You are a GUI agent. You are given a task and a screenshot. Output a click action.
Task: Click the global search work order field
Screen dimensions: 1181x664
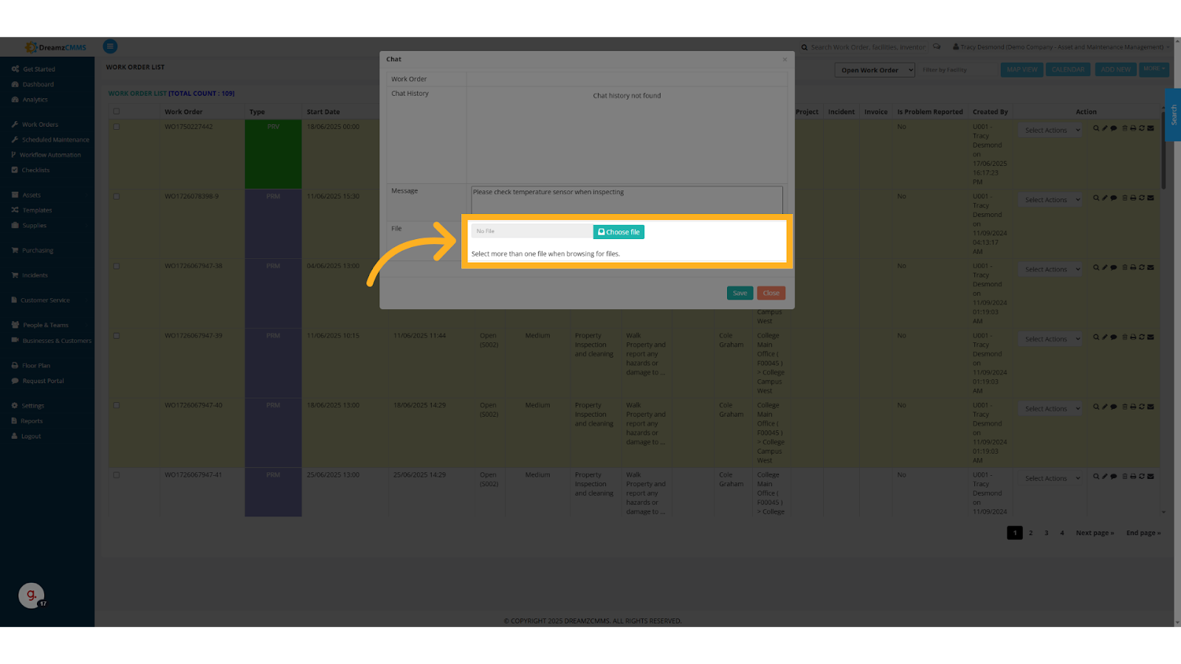[x=867, y=47]
